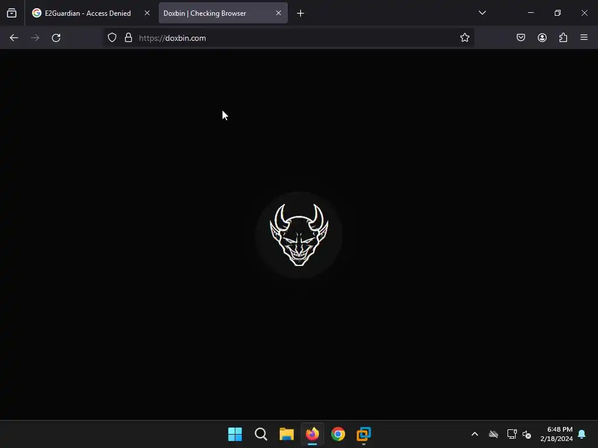
Task: Bookmark this page with the star
Action: 464,38
